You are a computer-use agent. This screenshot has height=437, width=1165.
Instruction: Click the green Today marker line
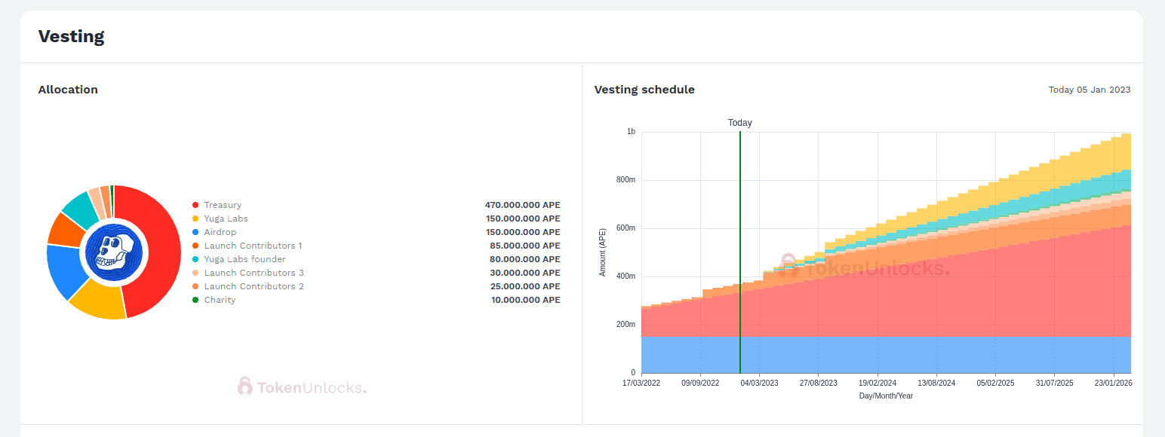pos(739,252)
